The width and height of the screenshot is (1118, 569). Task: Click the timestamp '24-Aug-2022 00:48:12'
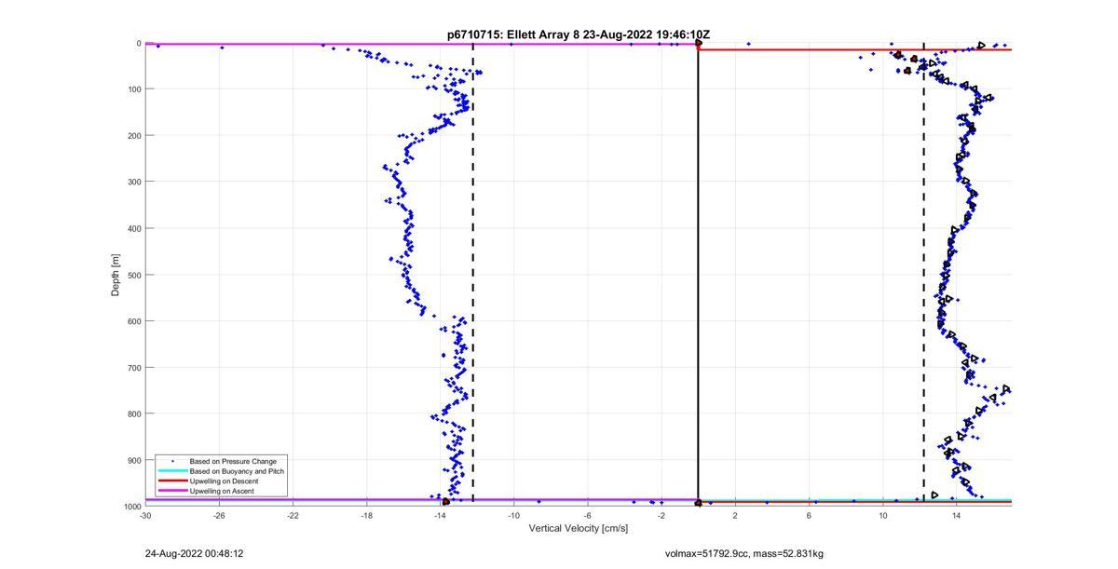(x=194, y=553)
